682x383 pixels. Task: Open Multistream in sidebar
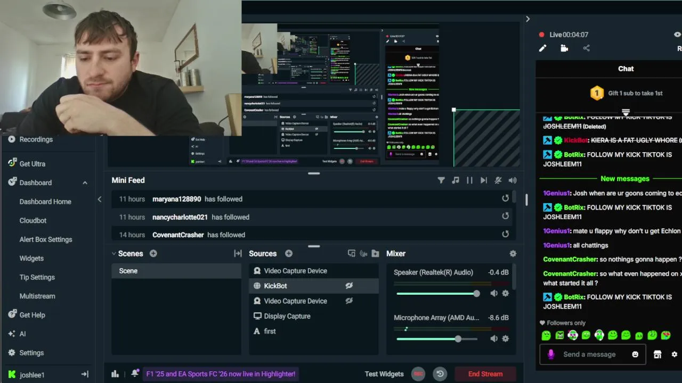point(37,296)
